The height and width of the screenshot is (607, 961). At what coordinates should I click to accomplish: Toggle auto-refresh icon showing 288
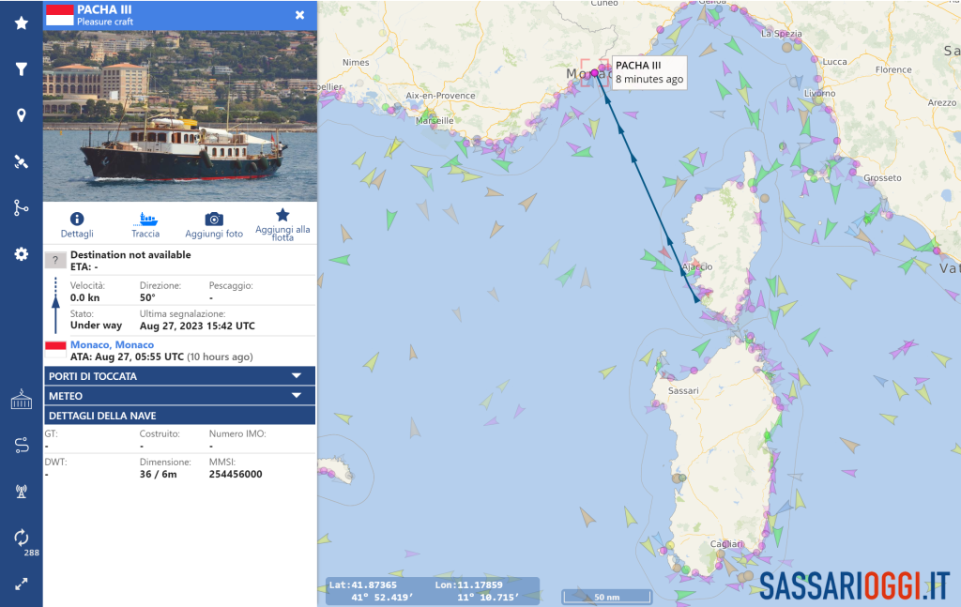[x=21, y=538]
